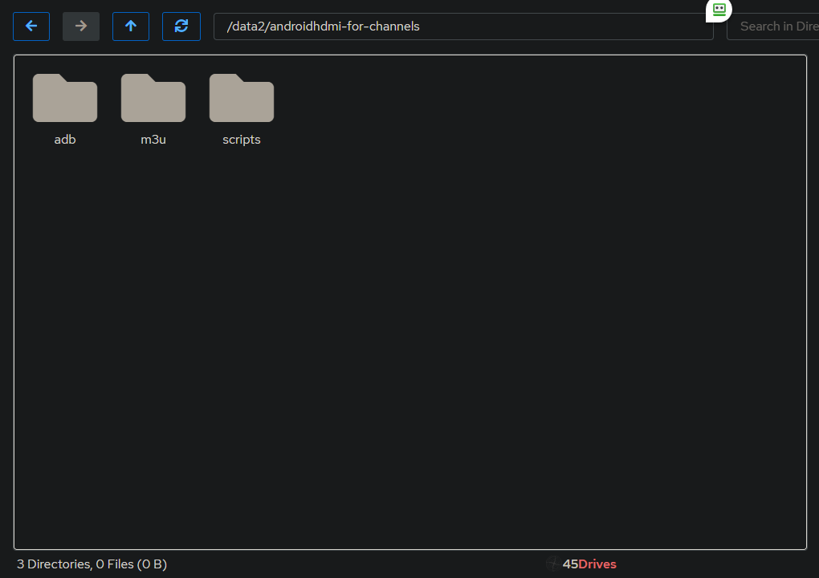Click the green robot extension icon

719,10
